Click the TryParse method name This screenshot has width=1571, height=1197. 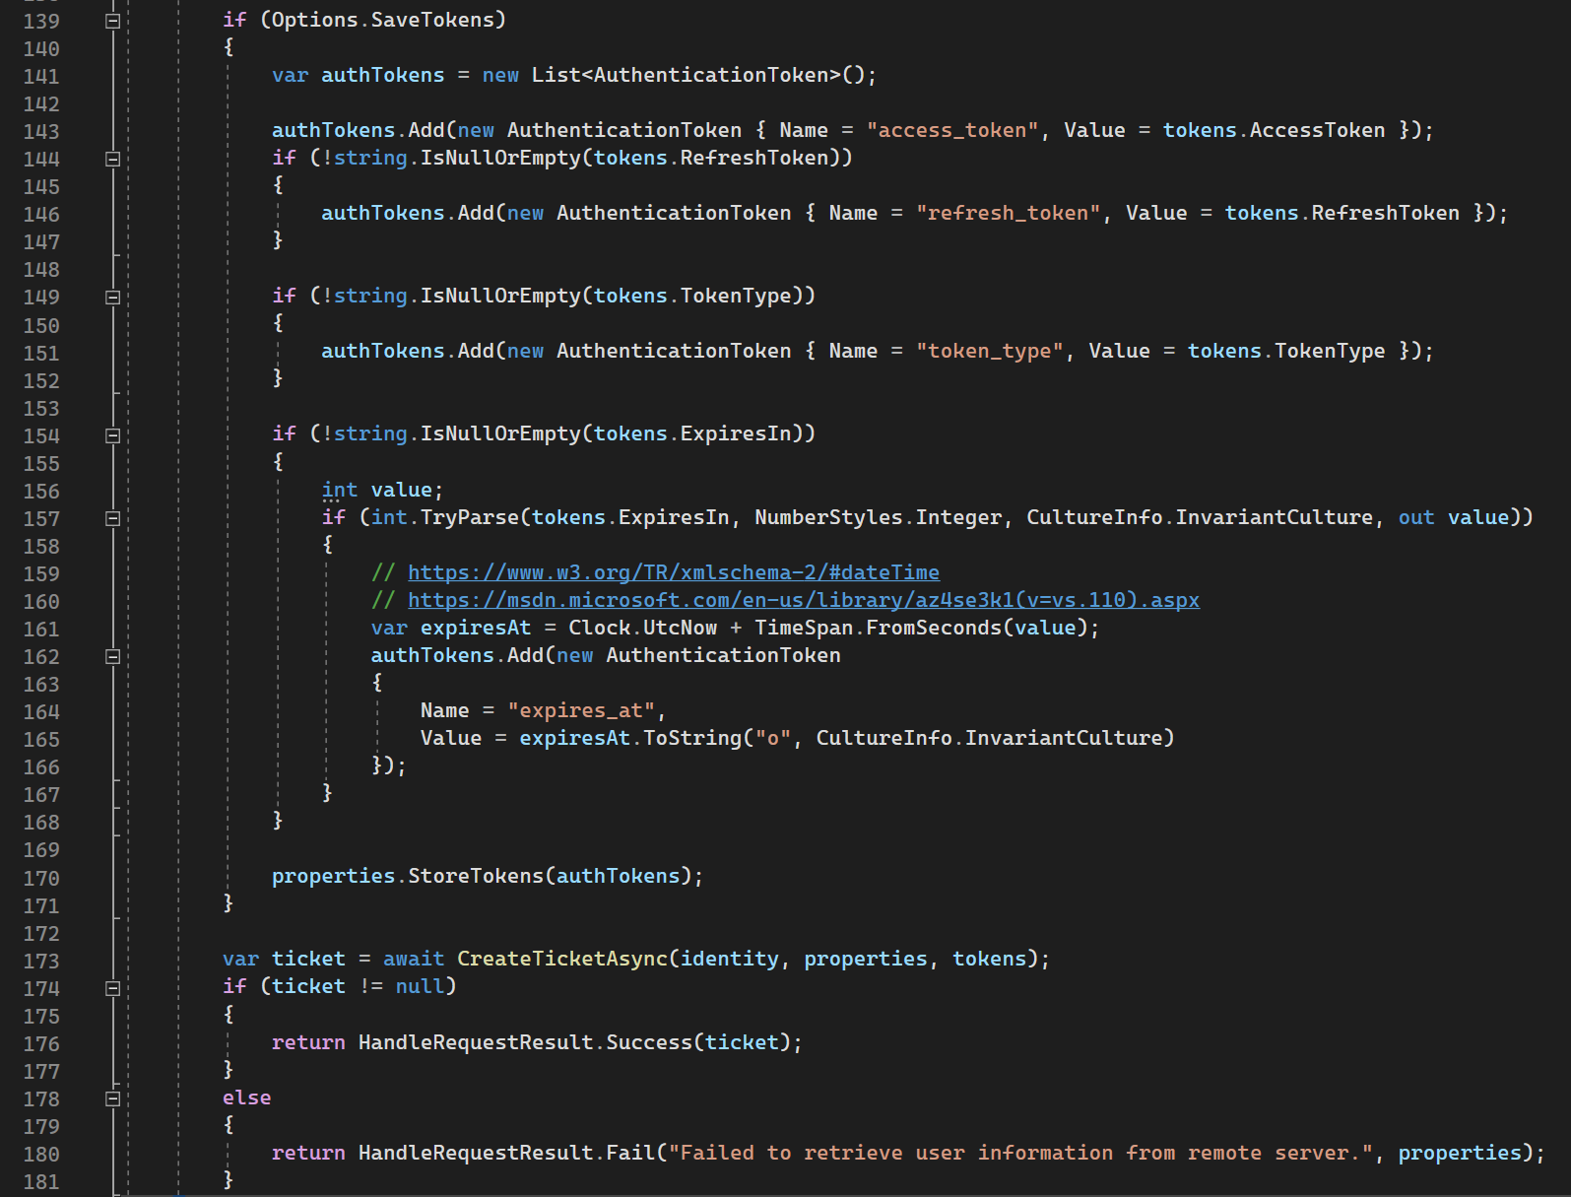coord(470,517)
